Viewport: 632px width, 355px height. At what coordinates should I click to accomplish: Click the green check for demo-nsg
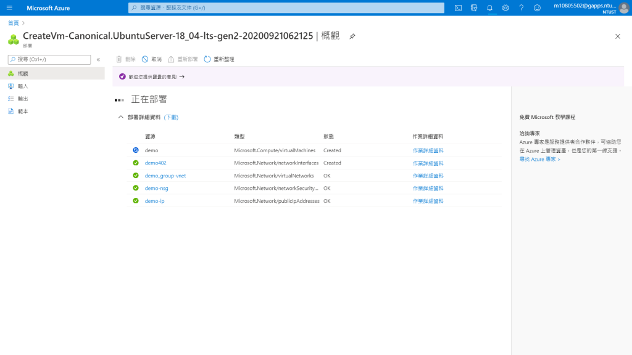pyautogui.click(x=136, y=188)
